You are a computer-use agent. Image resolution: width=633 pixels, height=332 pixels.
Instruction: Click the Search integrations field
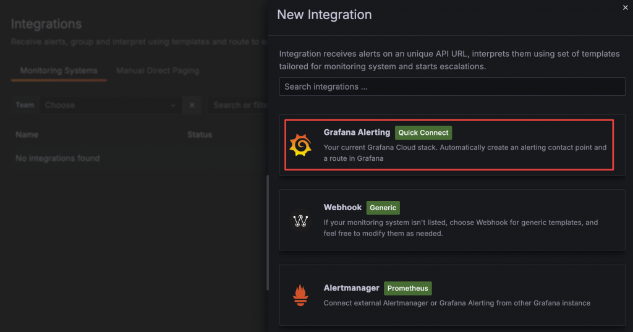click(x=452, y=87)
